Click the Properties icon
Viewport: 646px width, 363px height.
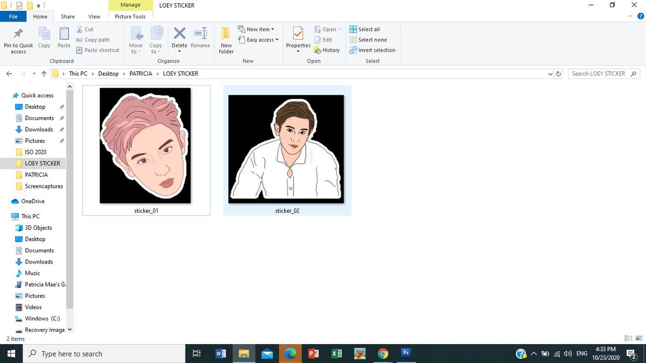click(298, 34)
